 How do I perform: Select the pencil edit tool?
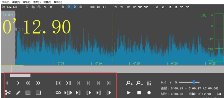tap(18, 93)
